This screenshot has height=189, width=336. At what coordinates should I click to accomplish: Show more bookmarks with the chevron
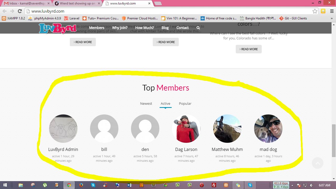point(332,18)
